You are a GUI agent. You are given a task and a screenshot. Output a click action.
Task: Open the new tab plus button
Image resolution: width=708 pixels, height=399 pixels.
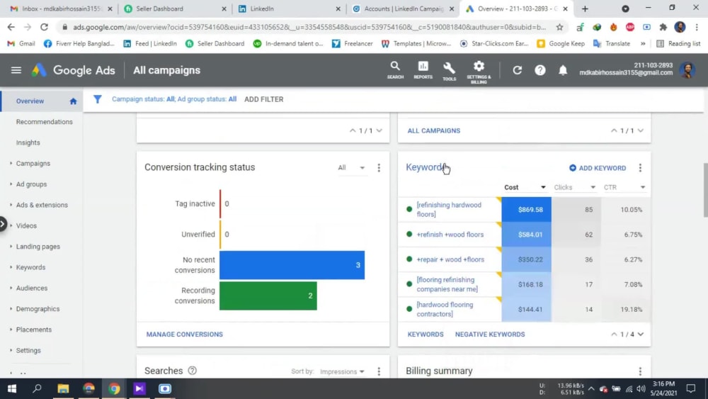tap(585, 9)
